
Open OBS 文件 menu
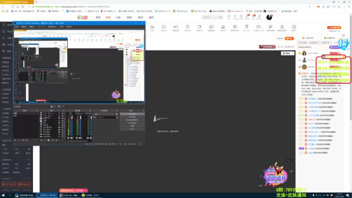click(17, 27)
